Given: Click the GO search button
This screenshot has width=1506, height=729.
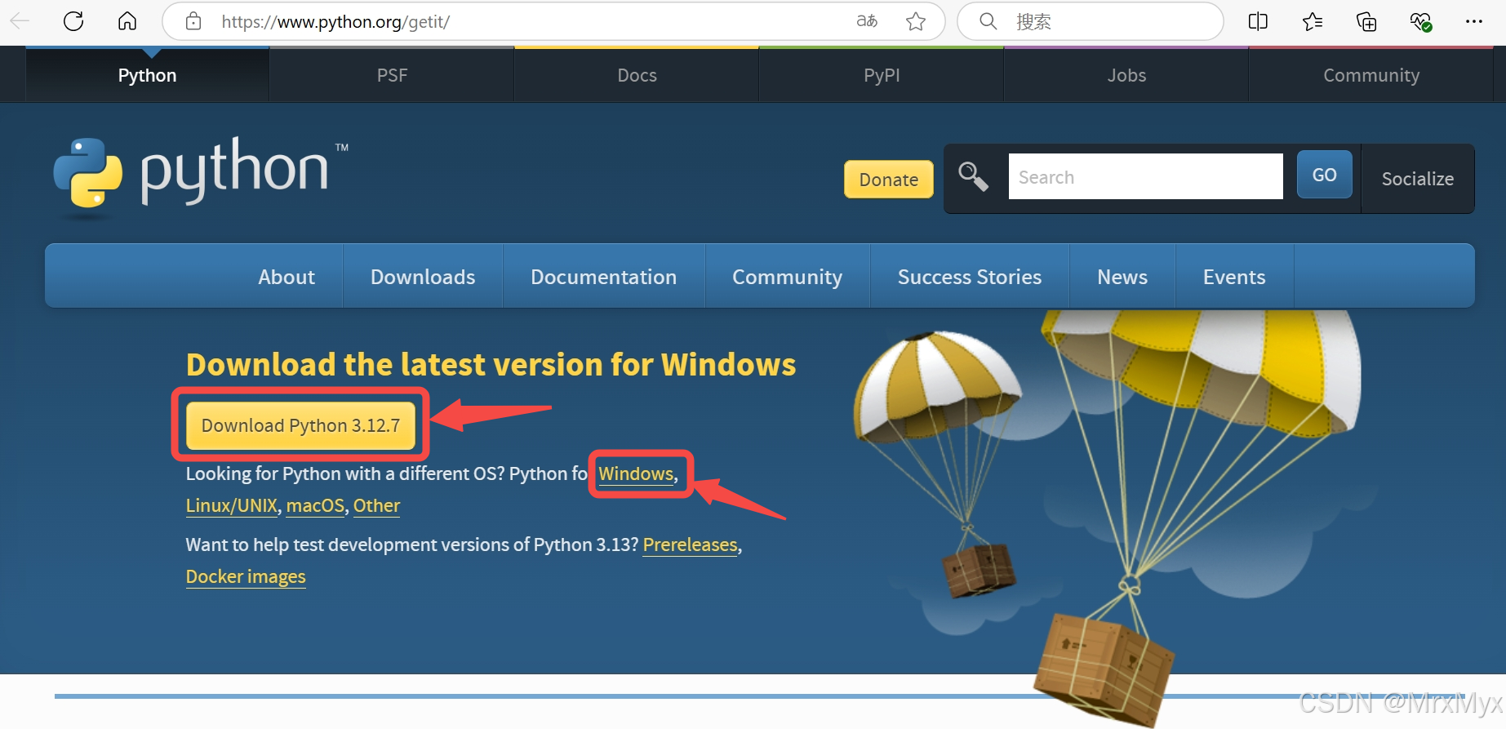Looking at the screenshot, I should [x=1324, y=175].
